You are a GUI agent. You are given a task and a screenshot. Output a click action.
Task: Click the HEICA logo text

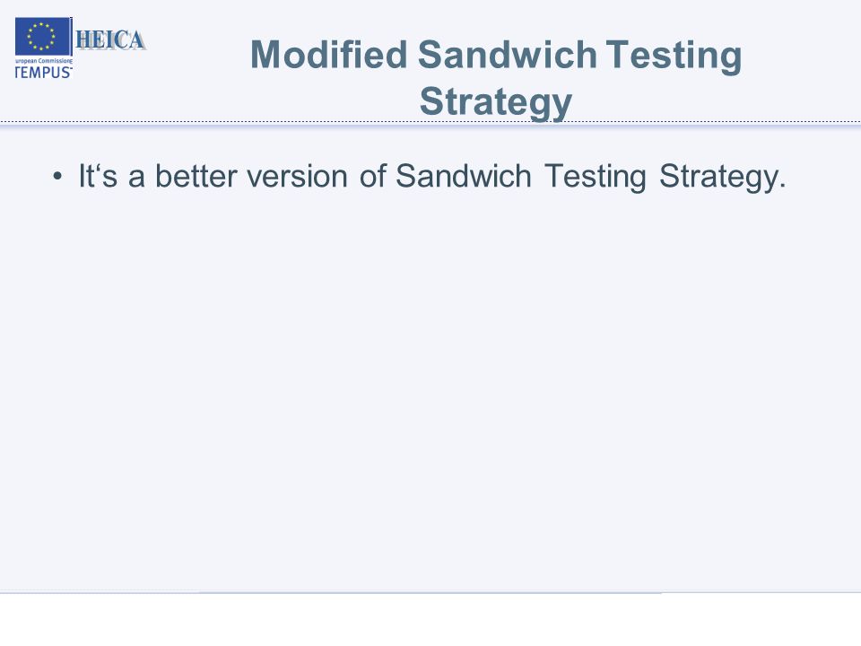click(110, 40)
